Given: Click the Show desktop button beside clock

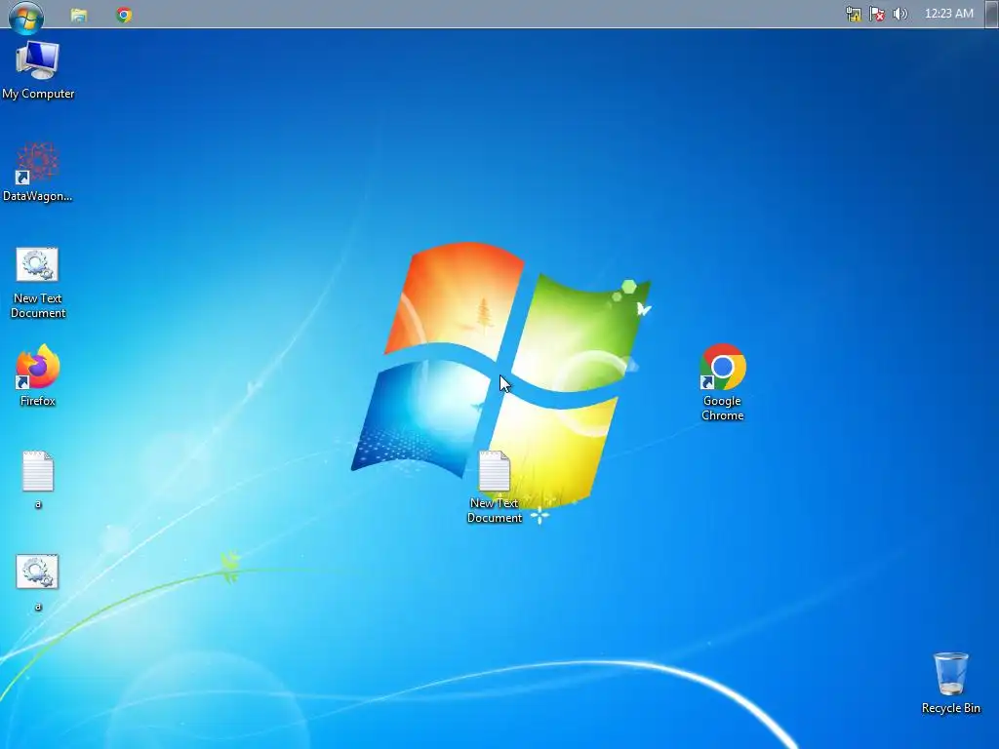Looking at the screenshot, I should pos(991,14).
